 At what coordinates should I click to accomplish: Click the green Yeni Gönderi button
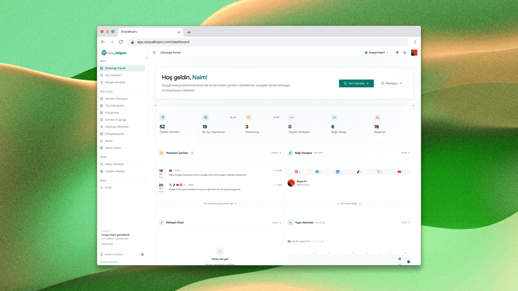pyautogui.click(x=356, y=84)
